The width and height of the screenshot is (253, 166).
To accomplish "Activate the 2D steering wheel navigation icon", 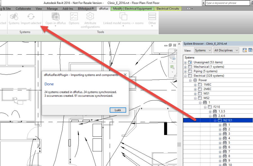I will pyautogui.click(x=172, y=56).
